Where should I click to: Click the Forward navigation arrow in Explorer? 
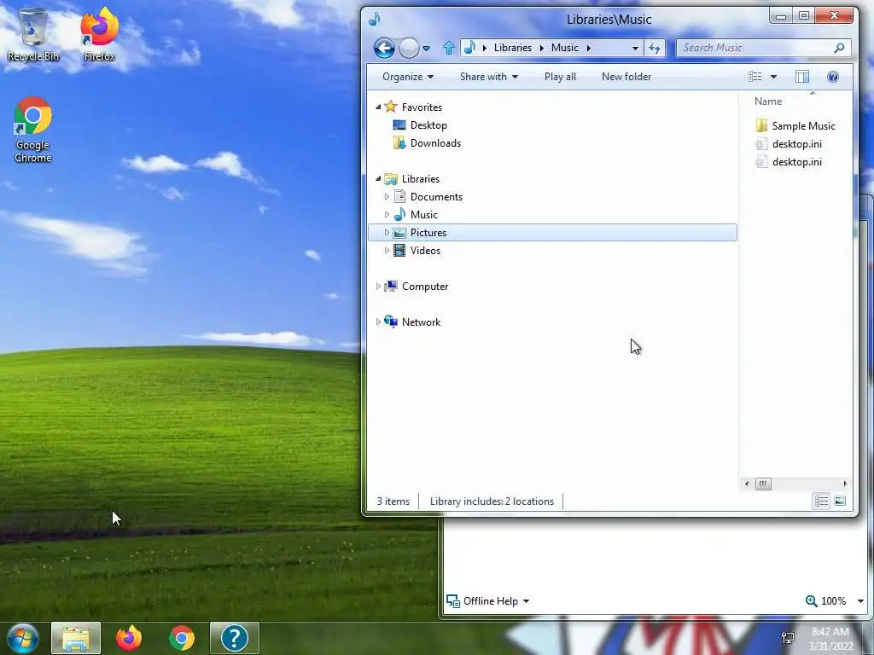point(409,48)
